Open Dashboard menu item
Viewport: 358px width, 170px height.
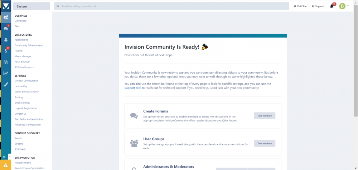pyautogui.click(x=20, y=21)
